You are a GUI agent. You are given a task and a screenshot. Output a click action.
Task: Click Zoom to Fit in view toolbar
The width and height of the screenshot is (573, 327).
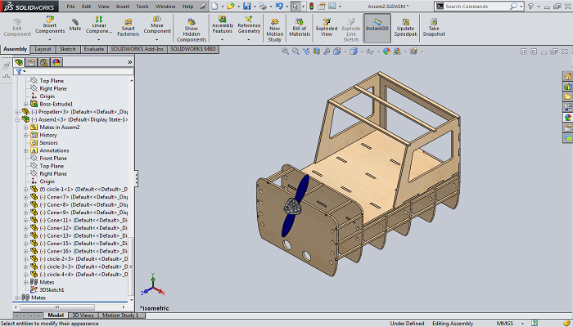(x=285, y=52)
